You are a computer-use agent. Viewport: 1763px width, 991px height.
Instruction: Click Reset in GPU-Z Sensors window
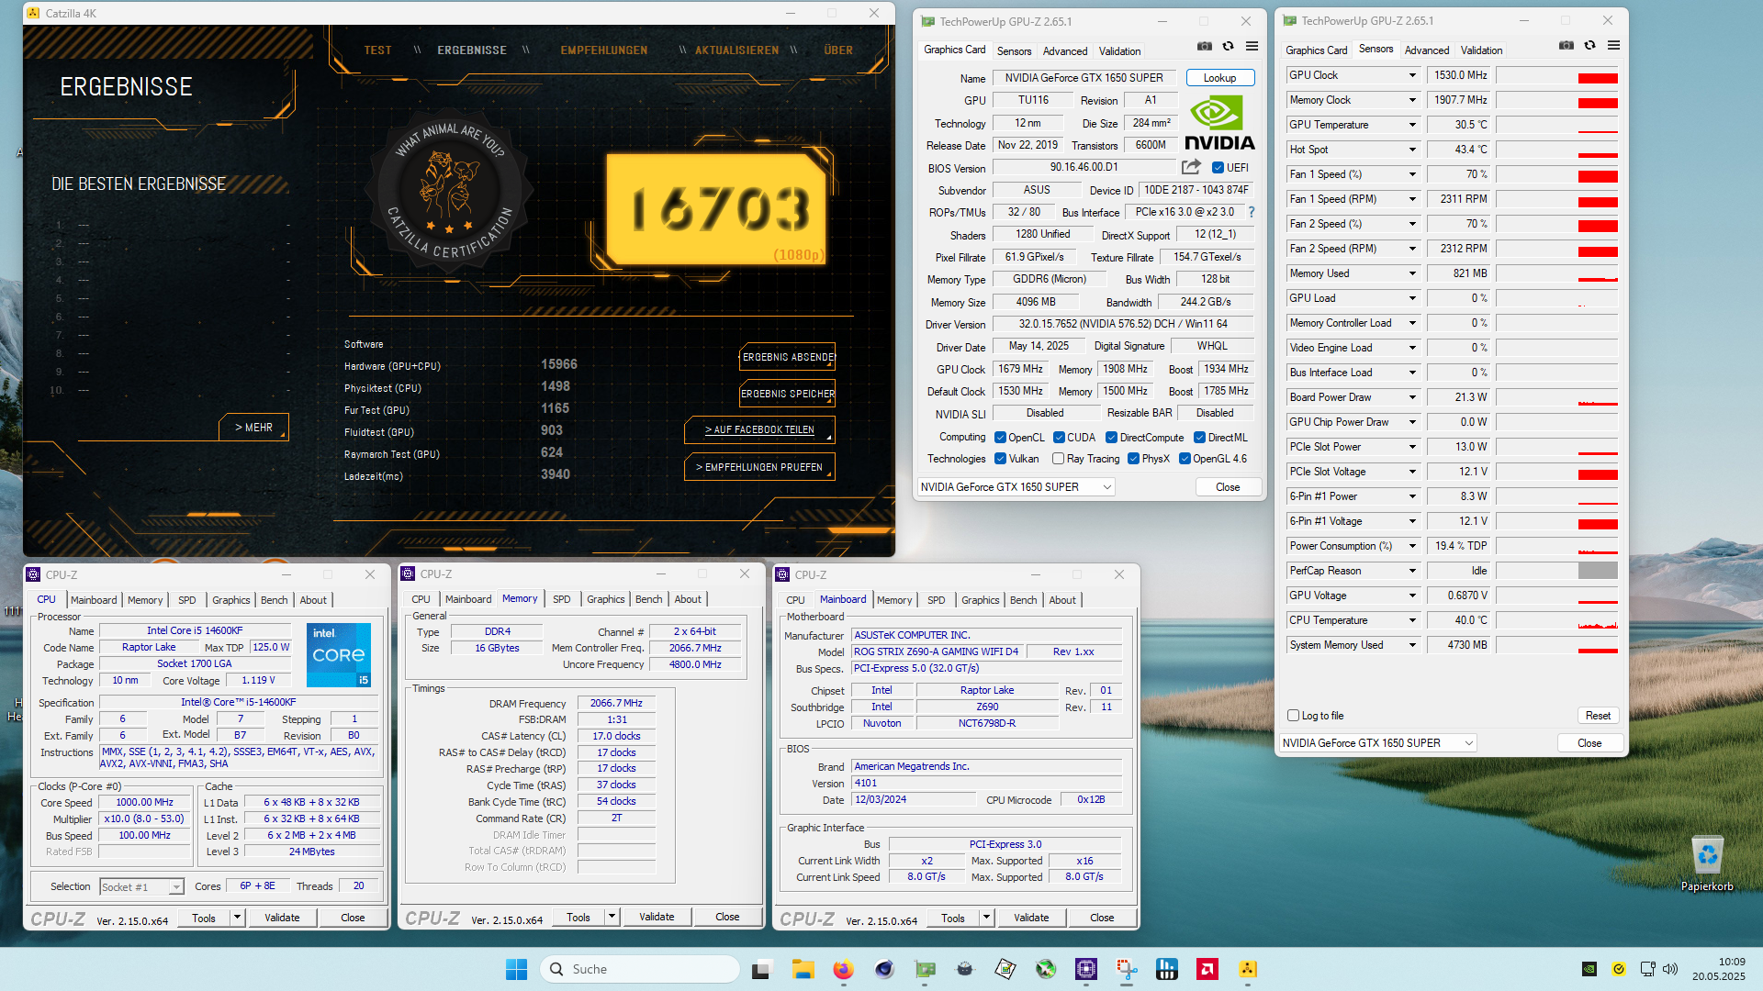[x=1598, y=716]
